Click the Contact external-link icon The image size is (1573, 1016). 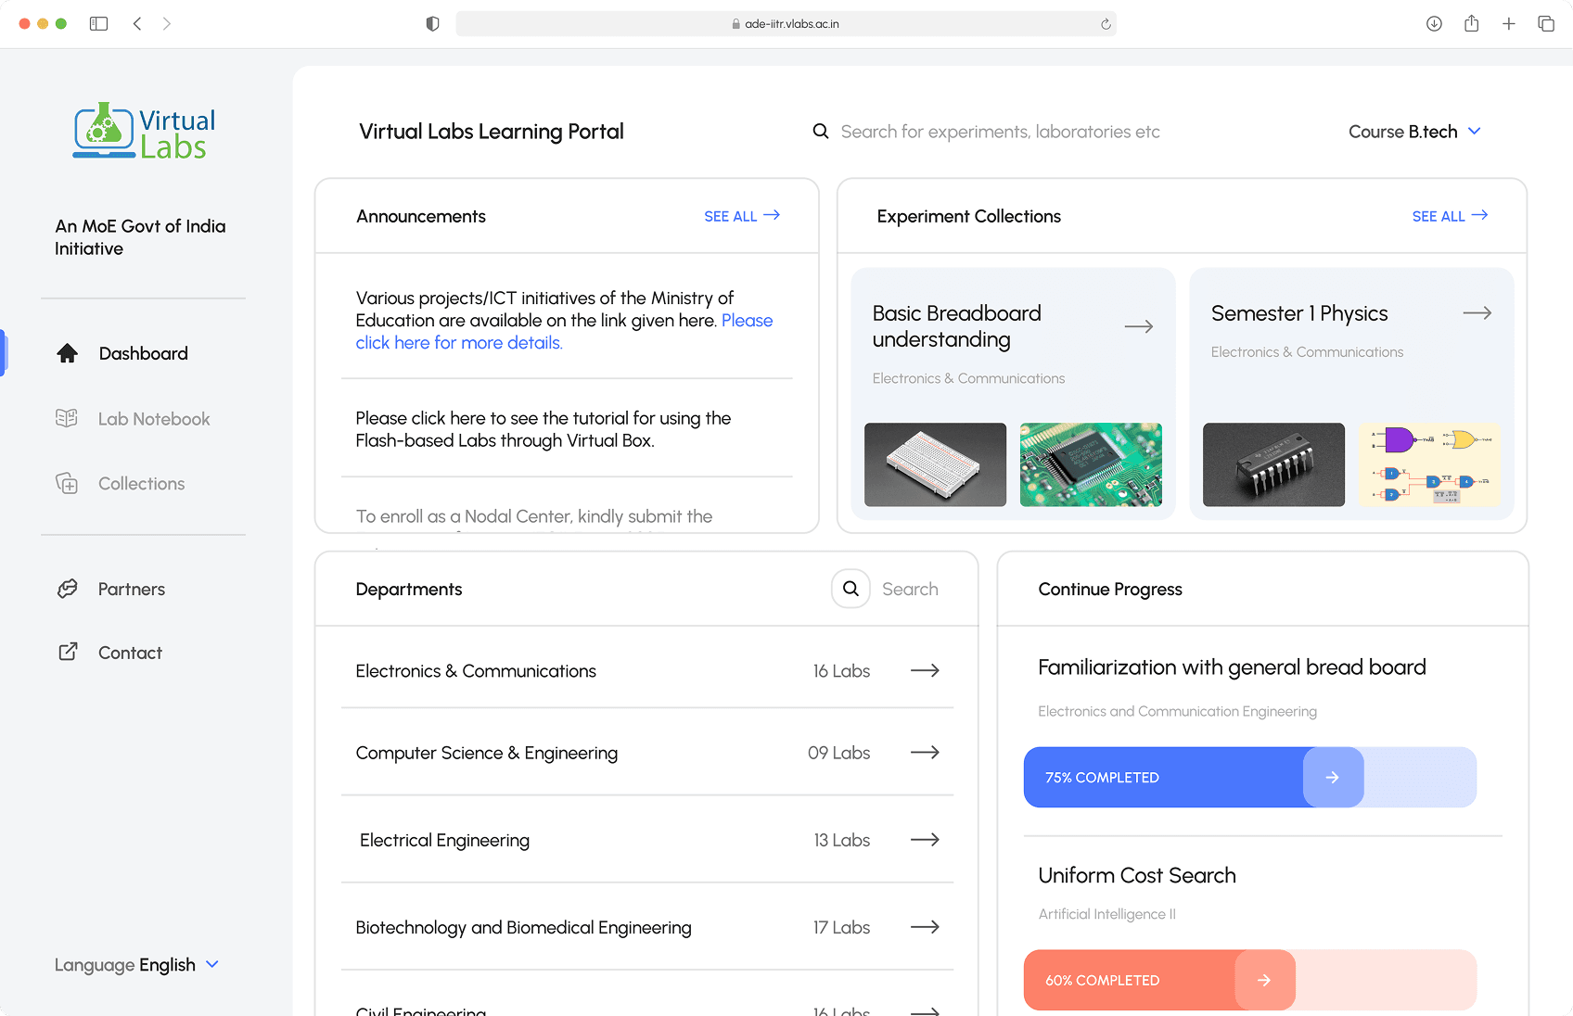(x=67, y=652)
